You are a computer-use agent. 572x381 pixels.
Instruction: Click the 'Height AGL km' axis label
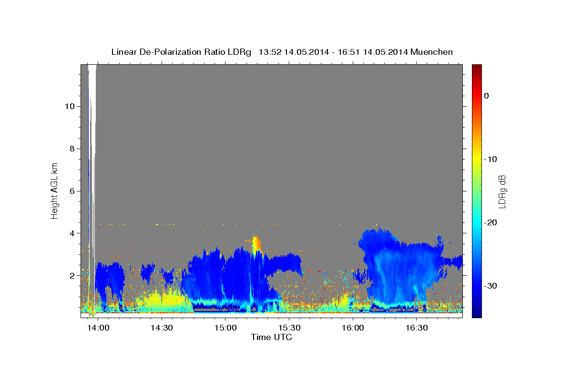pyautogui.click(x=54, y=190)
